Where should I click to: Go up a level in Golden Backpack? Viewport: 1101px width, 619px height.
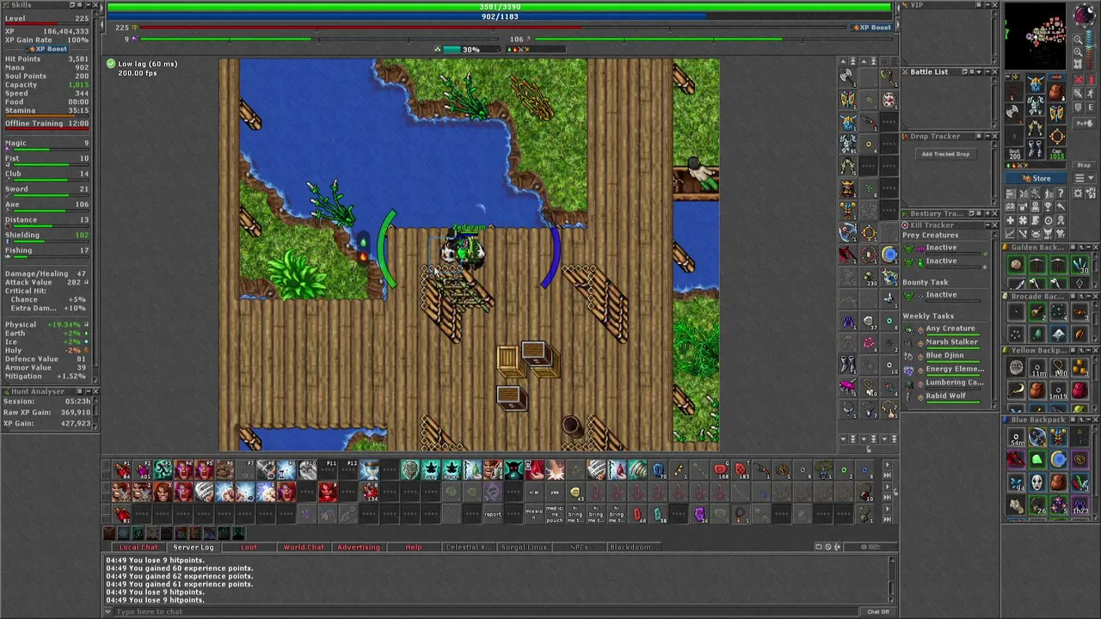[1081, 248]
